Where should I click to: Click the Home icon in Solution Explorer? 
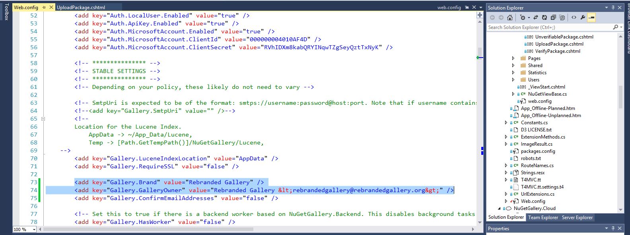click(510, 17)
